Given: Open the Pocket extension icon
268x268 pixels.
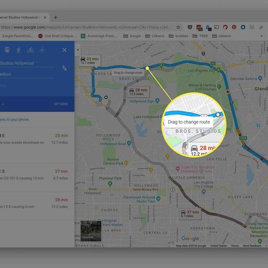Looking at the screenshot, I should coord(190,27).
